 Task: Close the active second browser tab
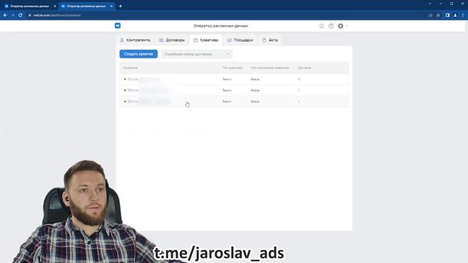tap(111, 6)
